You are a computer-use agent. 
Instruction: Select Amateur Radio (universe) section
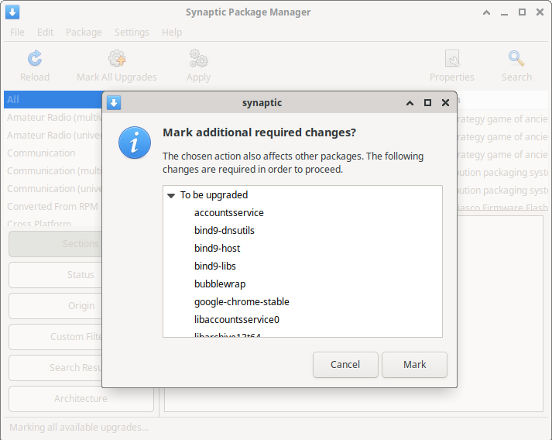pos(53,136)
